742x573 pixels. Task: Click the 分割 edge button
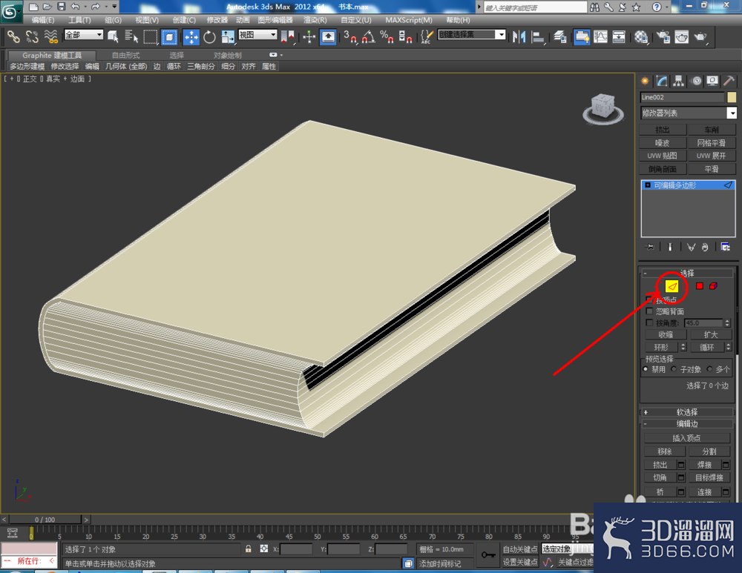(709, 451)
